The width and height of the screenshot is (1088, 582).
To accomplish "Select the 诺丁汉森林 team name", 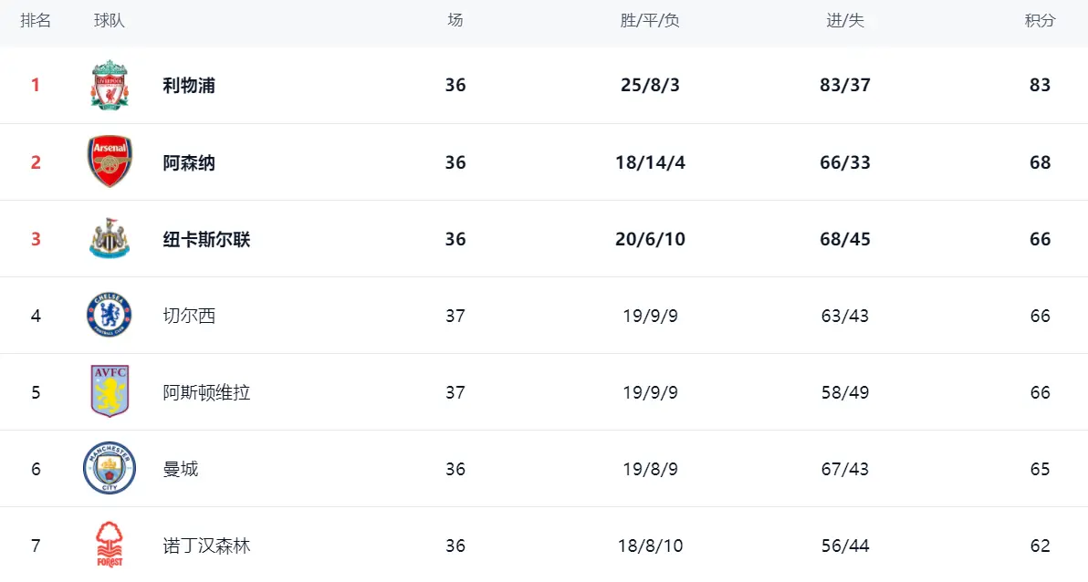I will click(x=206, y=546).
